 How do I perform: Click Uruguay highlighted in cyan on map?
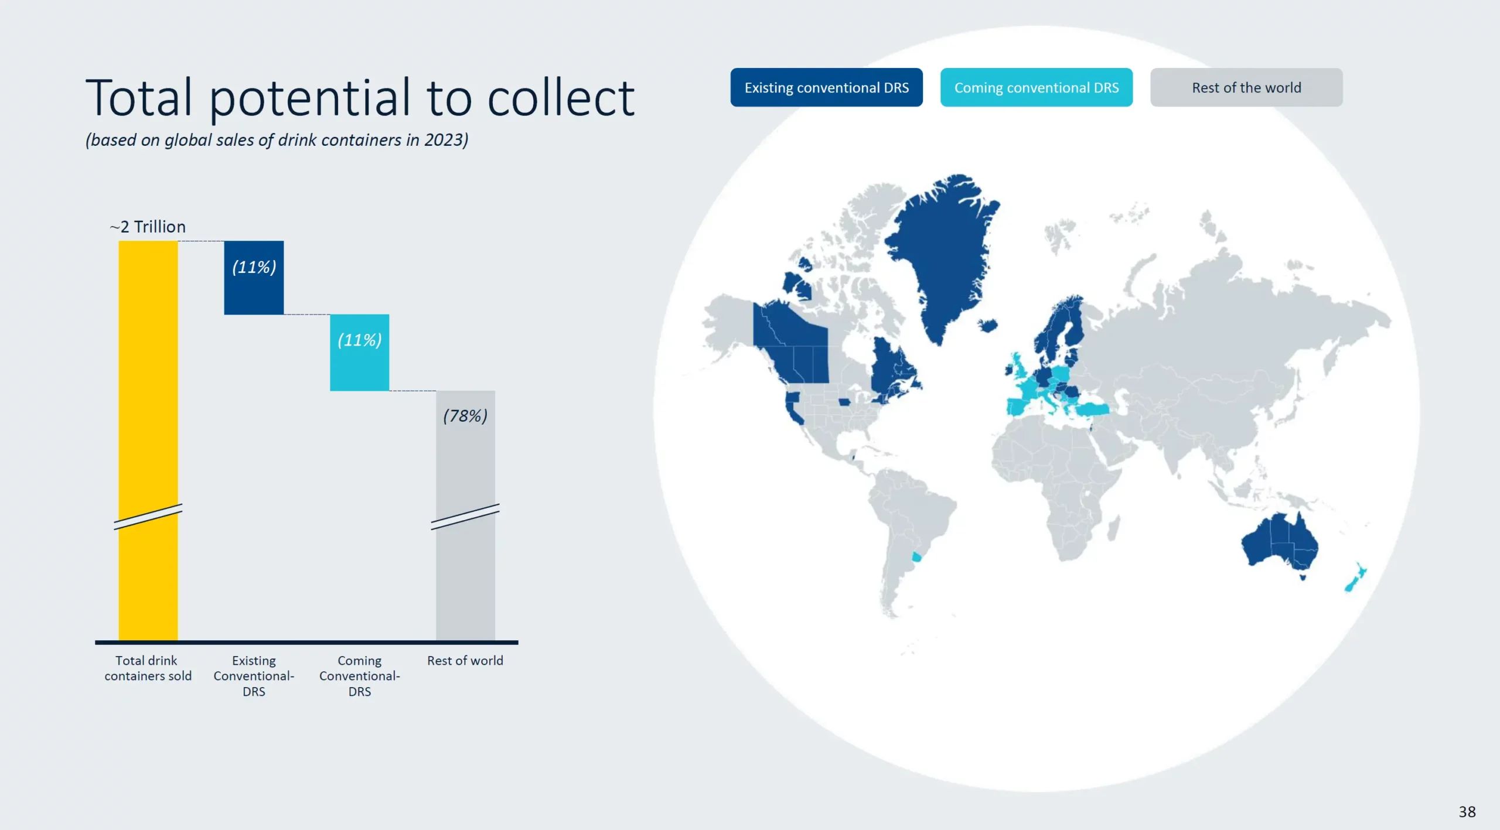[917, 557]
